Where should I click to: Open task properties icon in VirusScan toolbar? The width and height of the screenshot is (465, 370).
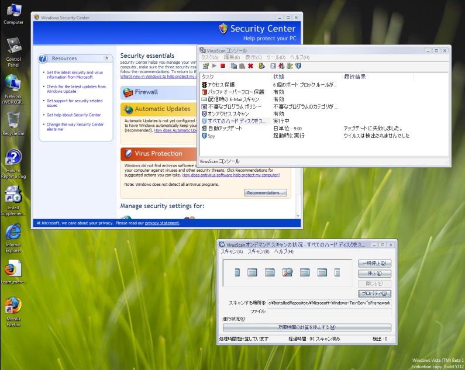205,66
